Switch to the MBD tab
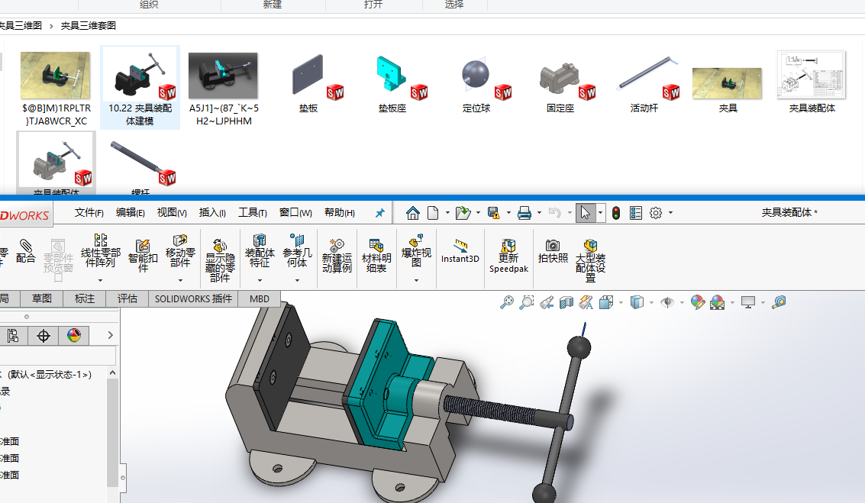865x503 pixels. tap(260, 298)
